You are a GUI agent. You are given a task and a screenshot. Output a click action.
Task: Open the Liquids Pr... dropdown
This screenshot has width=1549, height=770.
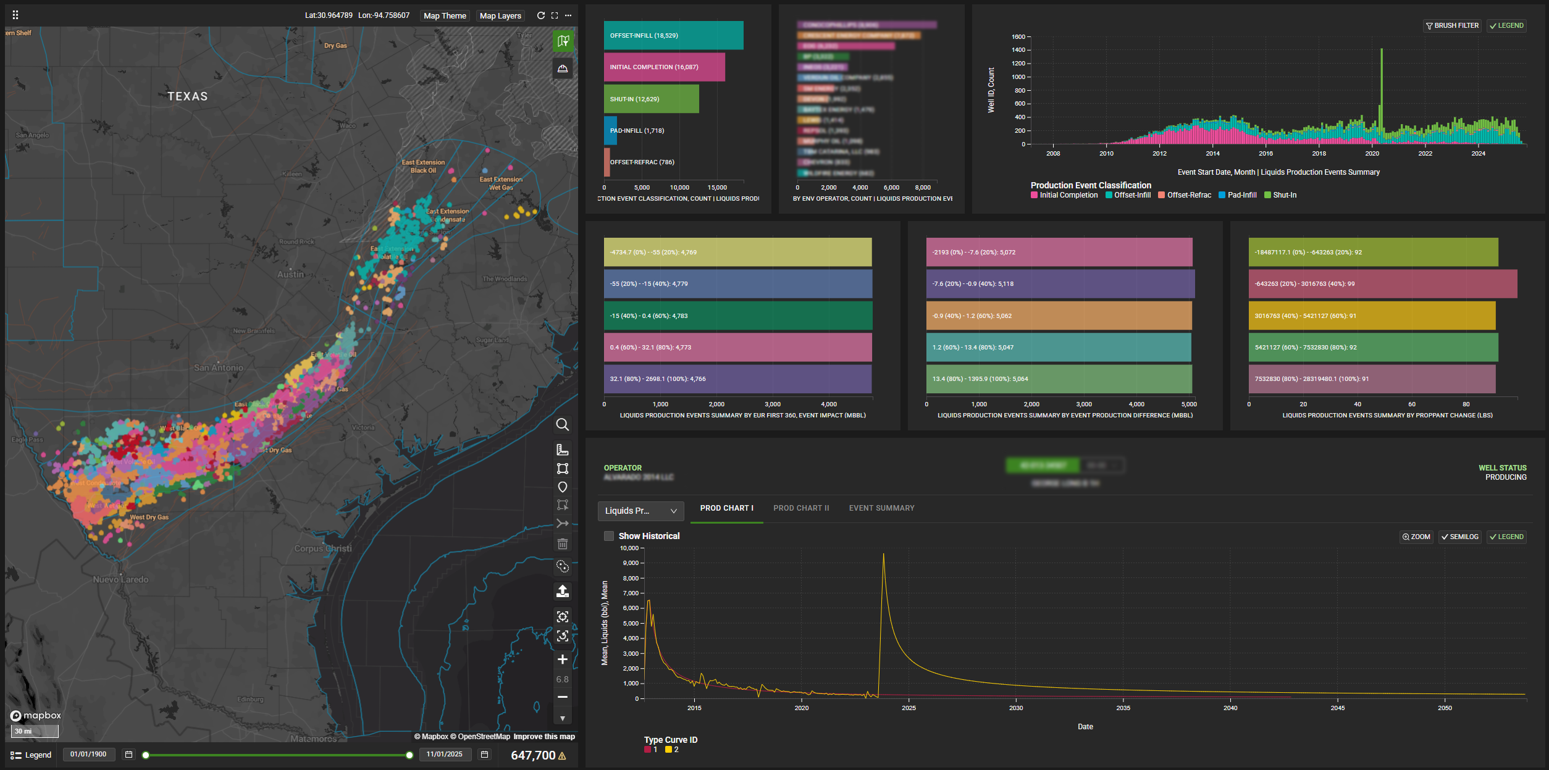click(x=640, y=511)
